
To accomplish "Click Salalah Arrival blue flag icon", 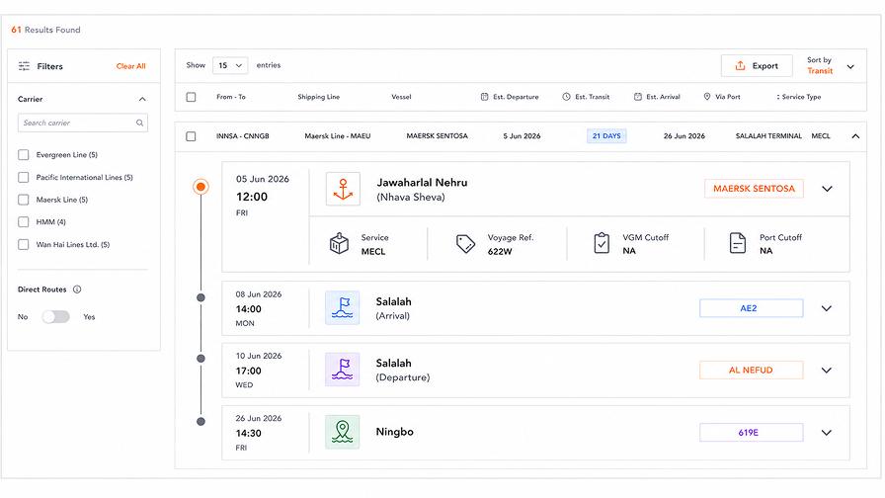I will [342, 307].
